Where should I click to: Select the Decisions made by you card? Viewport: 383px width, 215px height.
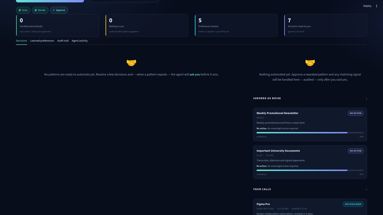click(x=326, y=25)
